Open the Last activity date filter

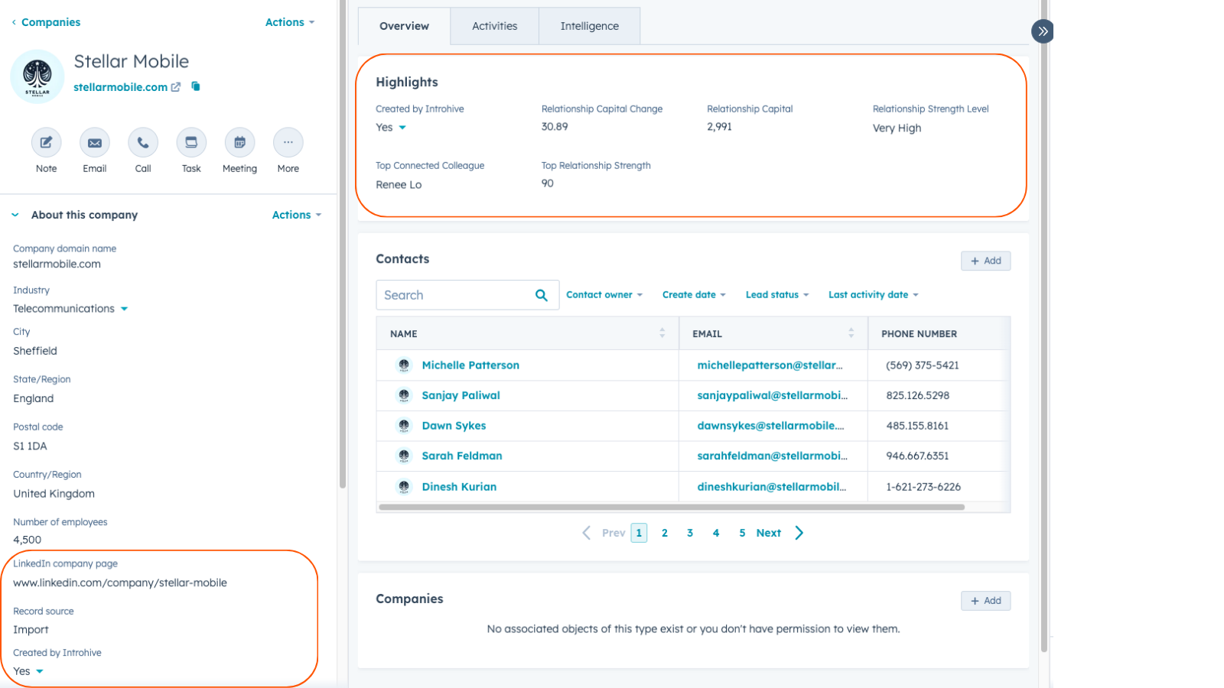click(873, 295)
